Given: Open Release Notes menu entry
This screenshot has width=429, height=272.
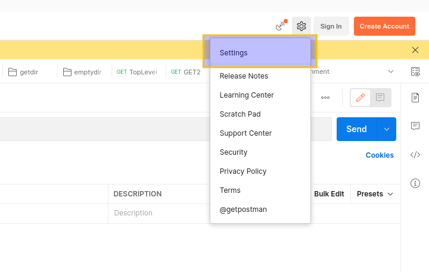Looking at the screenshot, I should (260, 76).
